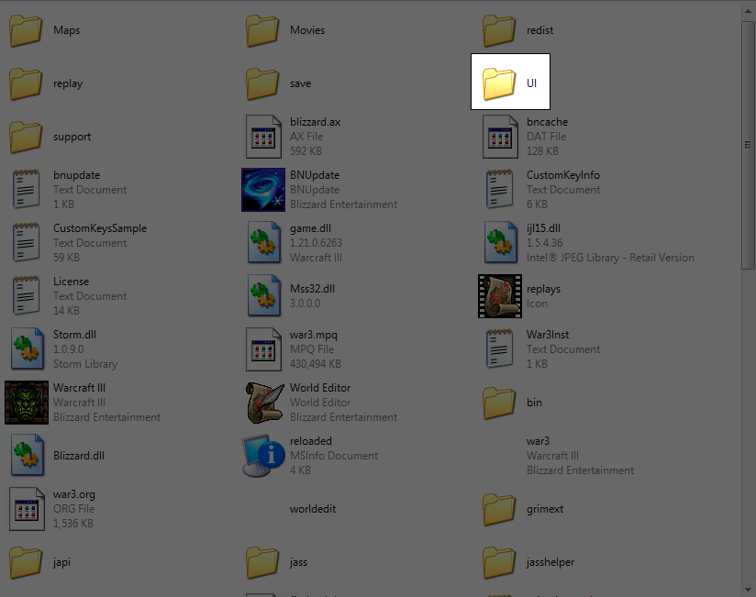Image resolution: width=756 pixels, height=597 pixels.
Task: Click the ijl15.dll gear icon
Action: point(500,242)
